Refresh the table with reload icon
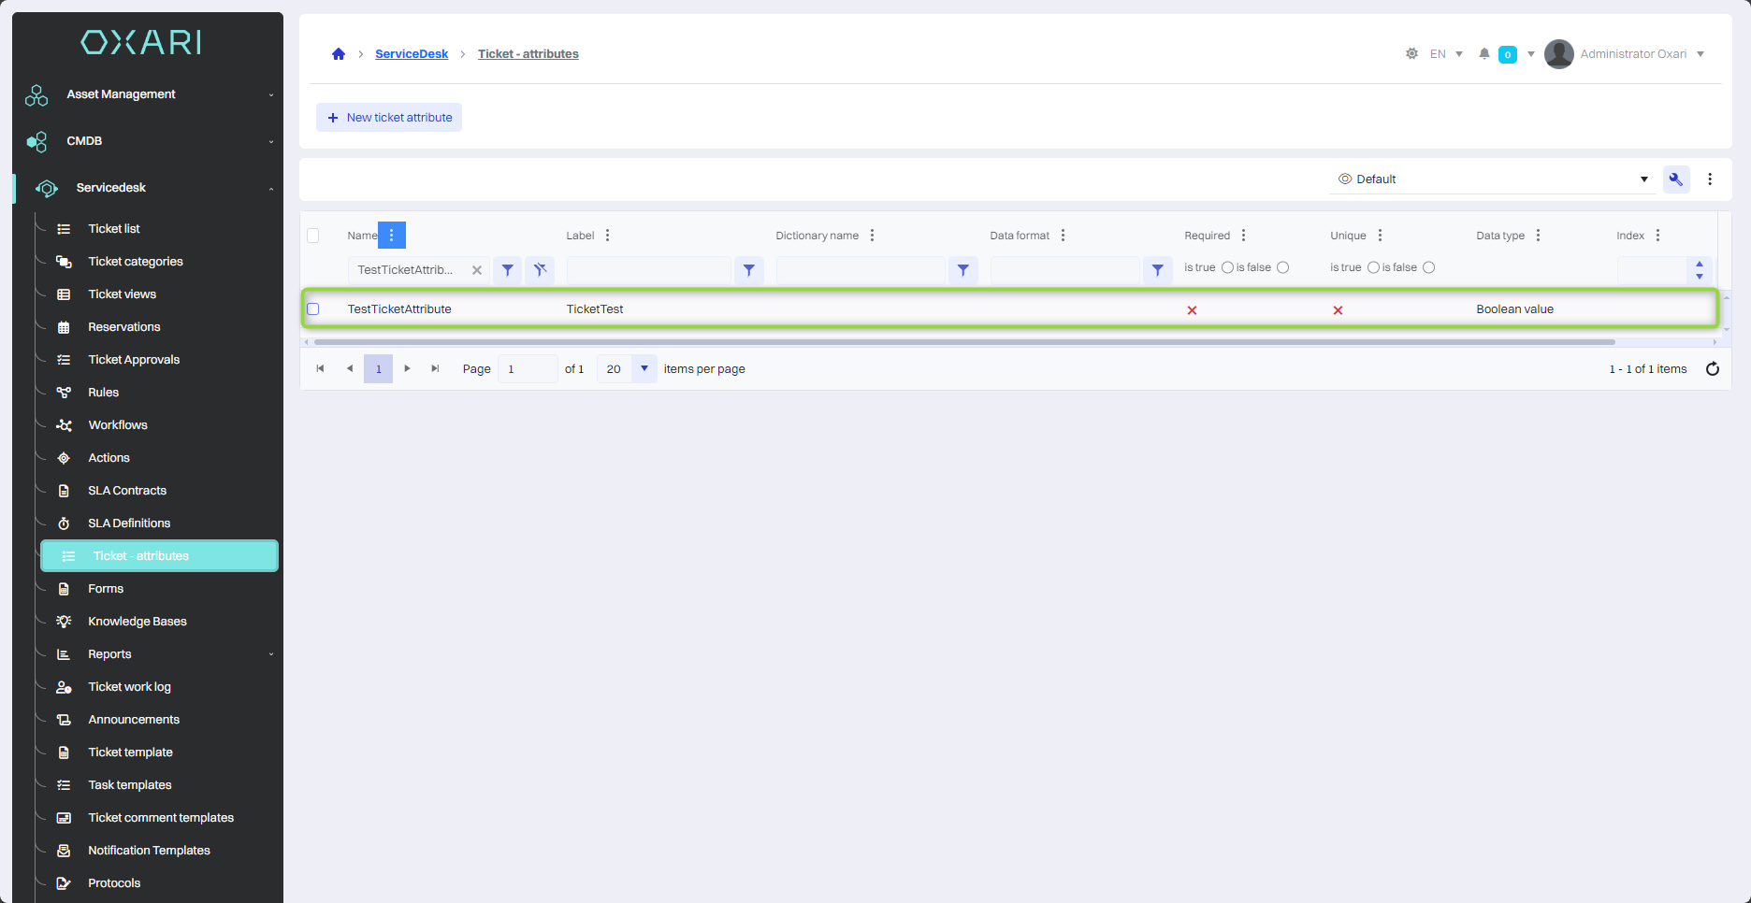The width and height of the screenshot is (1751, 903). [x=1712, y=369]
